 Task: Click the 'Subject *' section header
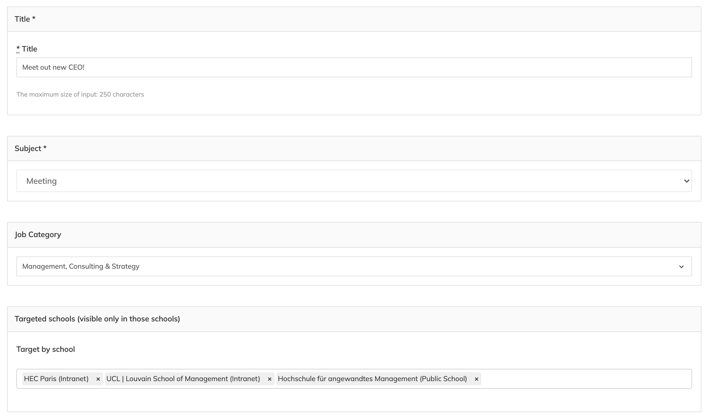pos(30,148)
